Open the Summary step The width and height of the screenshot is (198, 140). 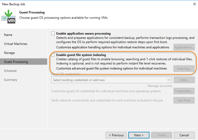pyautogui.click(x=11, y=80)
